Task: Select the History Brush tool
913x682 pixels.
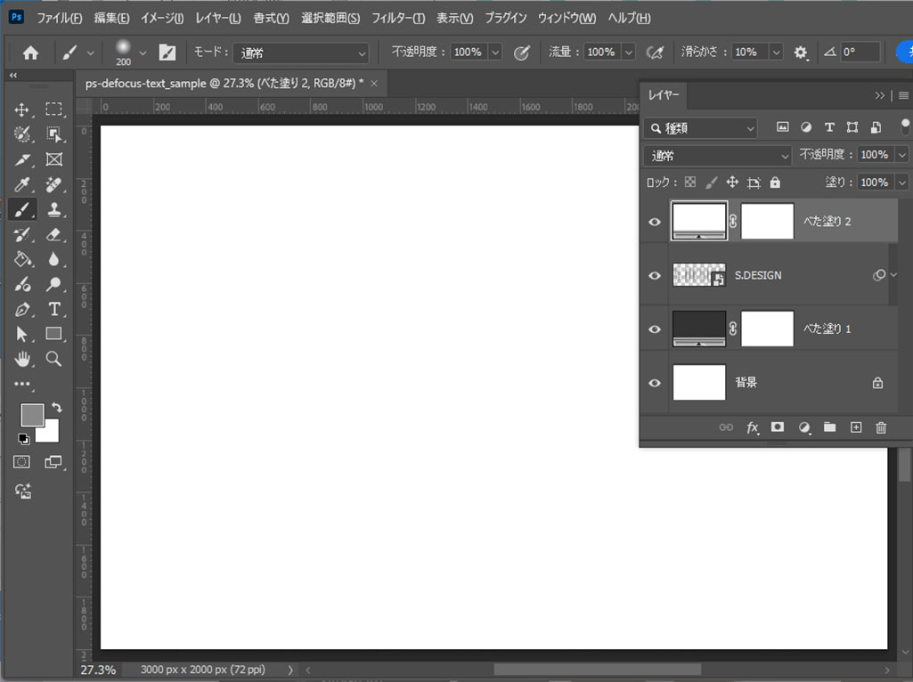Action: (x=22, y=234)
